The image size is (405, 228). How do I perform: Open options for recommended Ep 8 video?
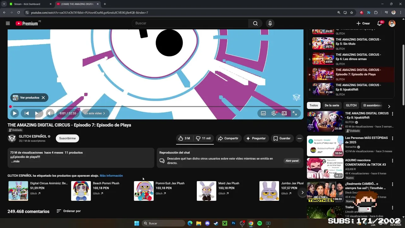tap(393, 114)
